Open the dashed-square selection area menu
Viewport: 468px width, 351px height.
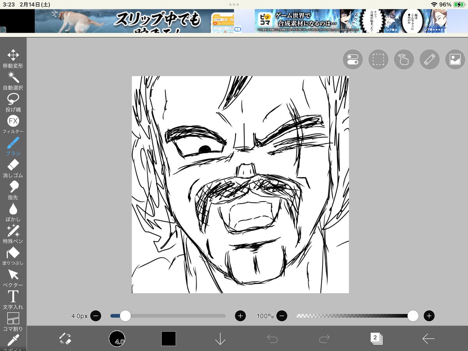[x=378, y=60]
